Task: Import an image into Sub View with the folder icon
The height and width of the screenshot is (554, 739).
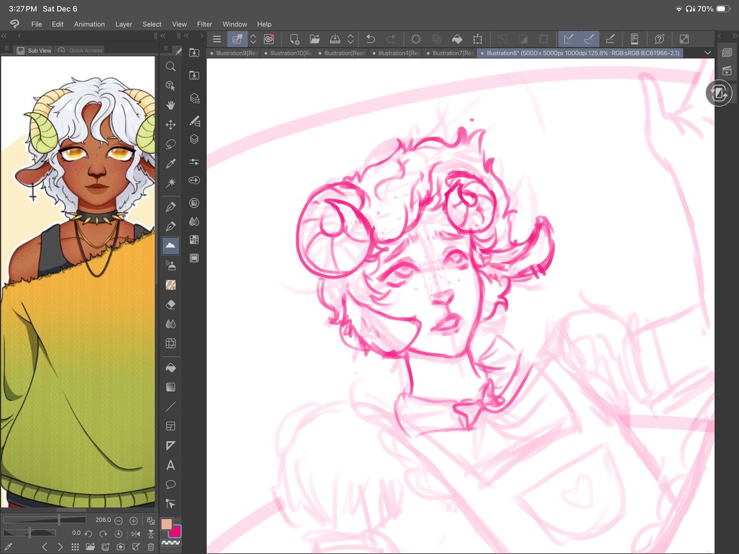Action: click(x=90, y=547)
